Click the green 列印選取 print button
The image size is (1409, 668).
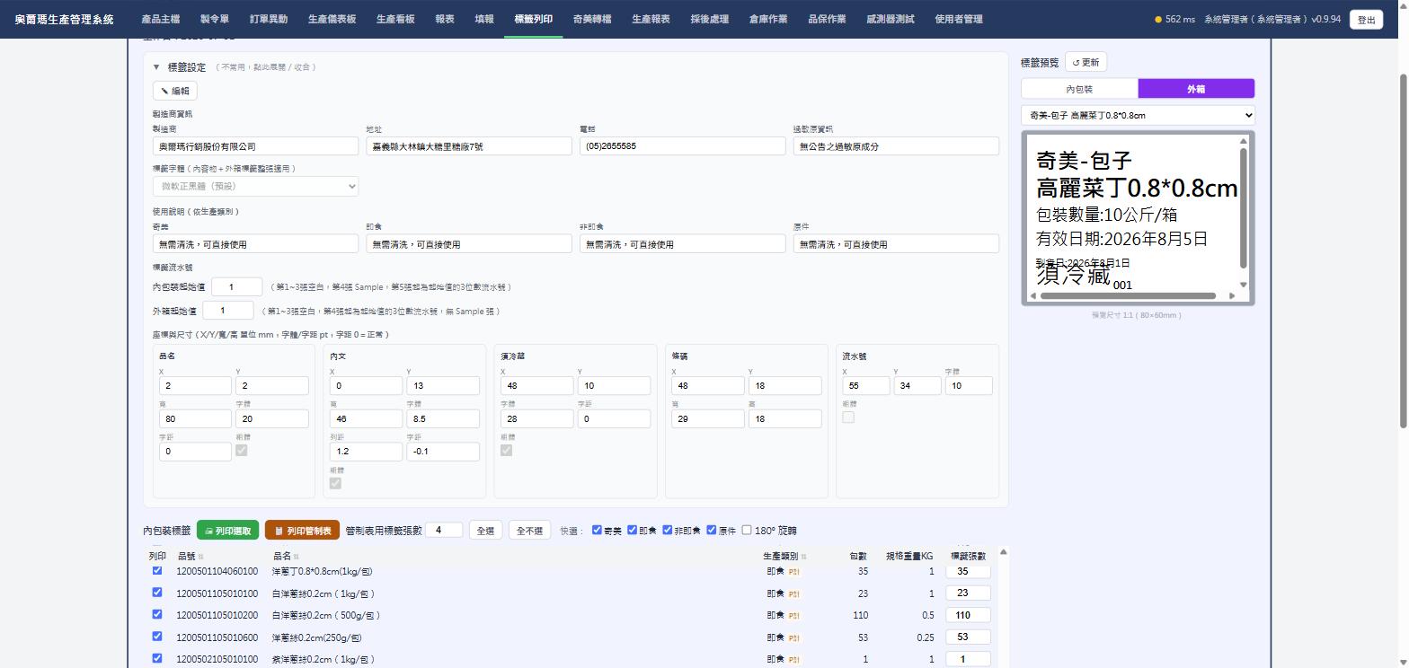coord(227,531)
